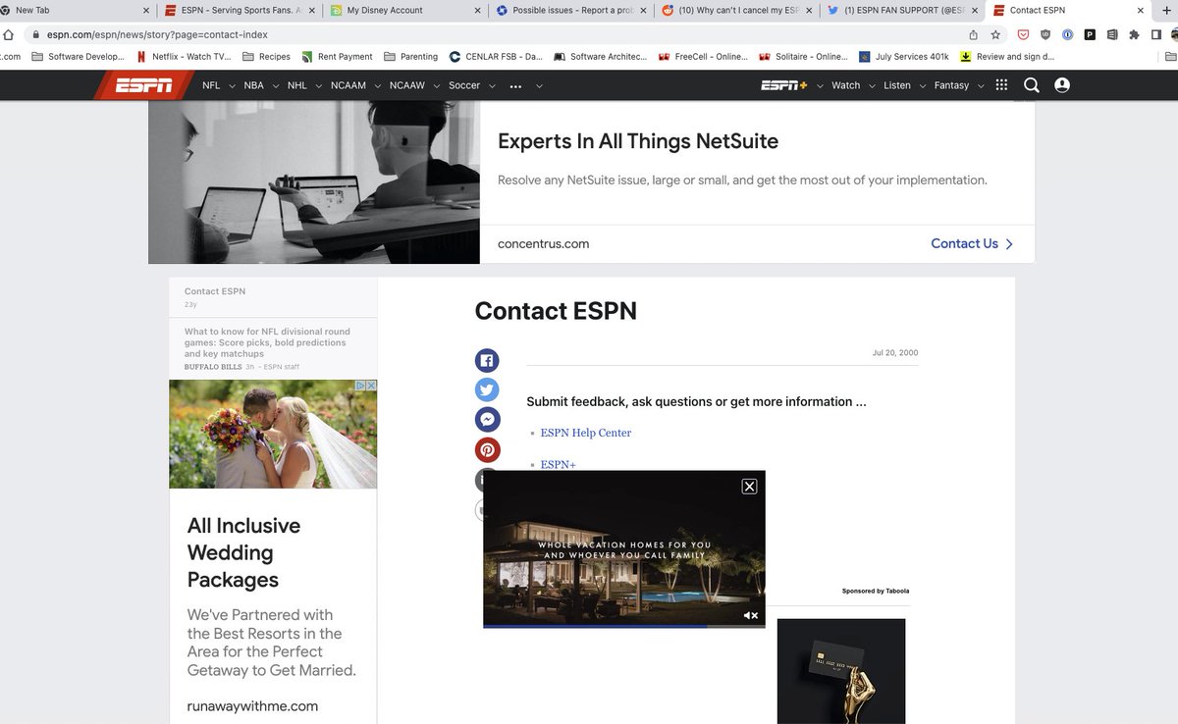Close the floating video ad
1178x724 pixels.
click(749, 486)
